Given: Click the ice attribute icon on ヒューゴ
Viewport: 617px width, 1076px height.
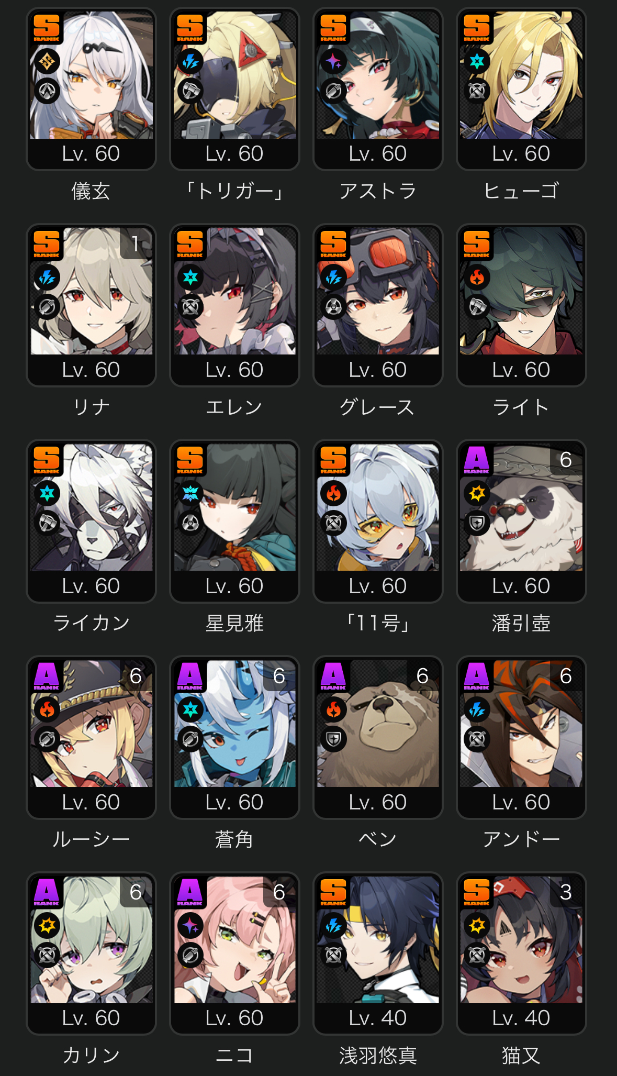Looking at the screenshot, I should tap(477, 62).
